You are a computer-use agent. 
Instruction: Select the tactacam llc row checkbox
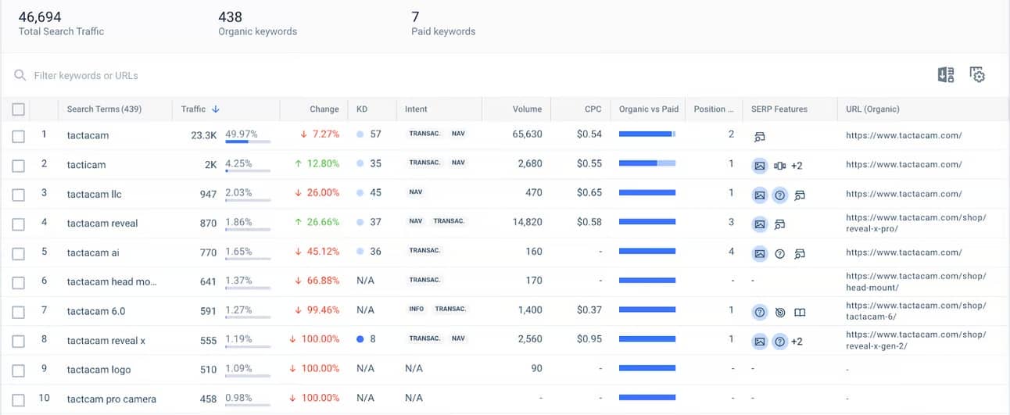click(x=19, y=195)
